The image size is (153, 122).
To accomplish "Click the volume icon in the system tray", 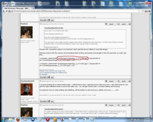I will click(x=138, y=120).
